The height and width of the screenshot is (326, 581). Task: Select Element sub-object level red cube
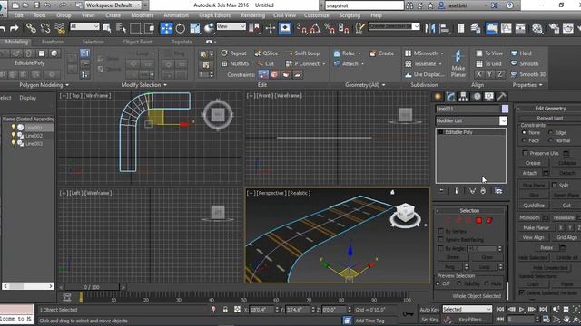tap(489, 221)
